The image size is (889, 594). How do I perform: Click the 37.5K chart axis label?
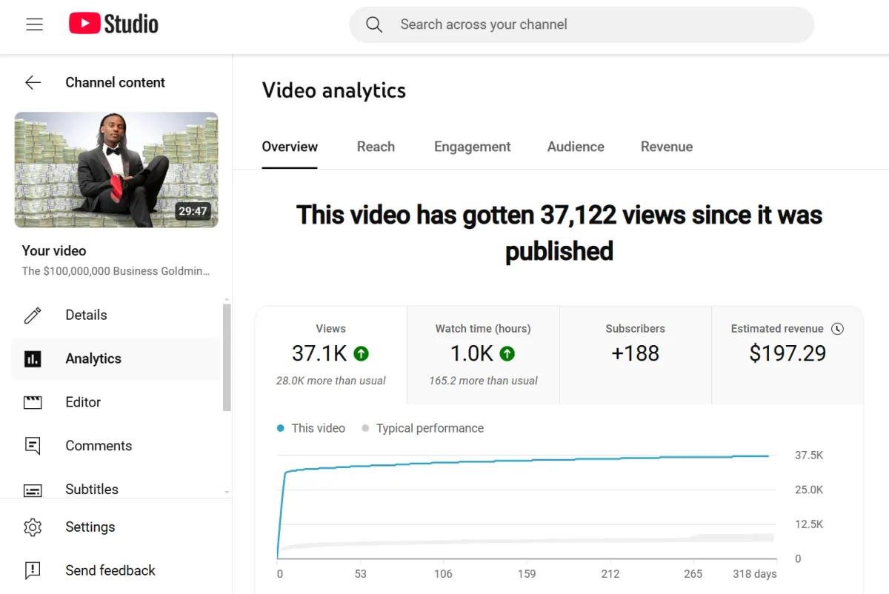point(809,455)
